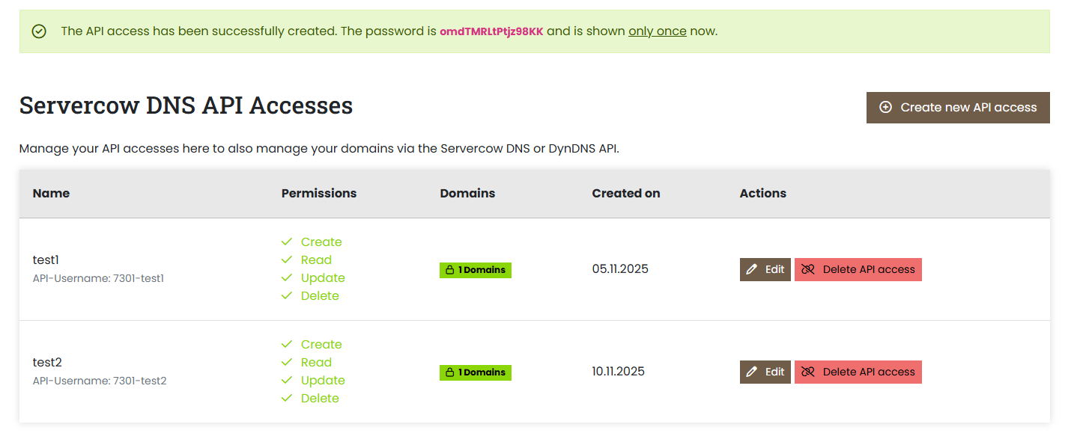Screen dimensions: 1068x445
Task: Click the green check beside Create for test1
Action: tap(287, 242)
